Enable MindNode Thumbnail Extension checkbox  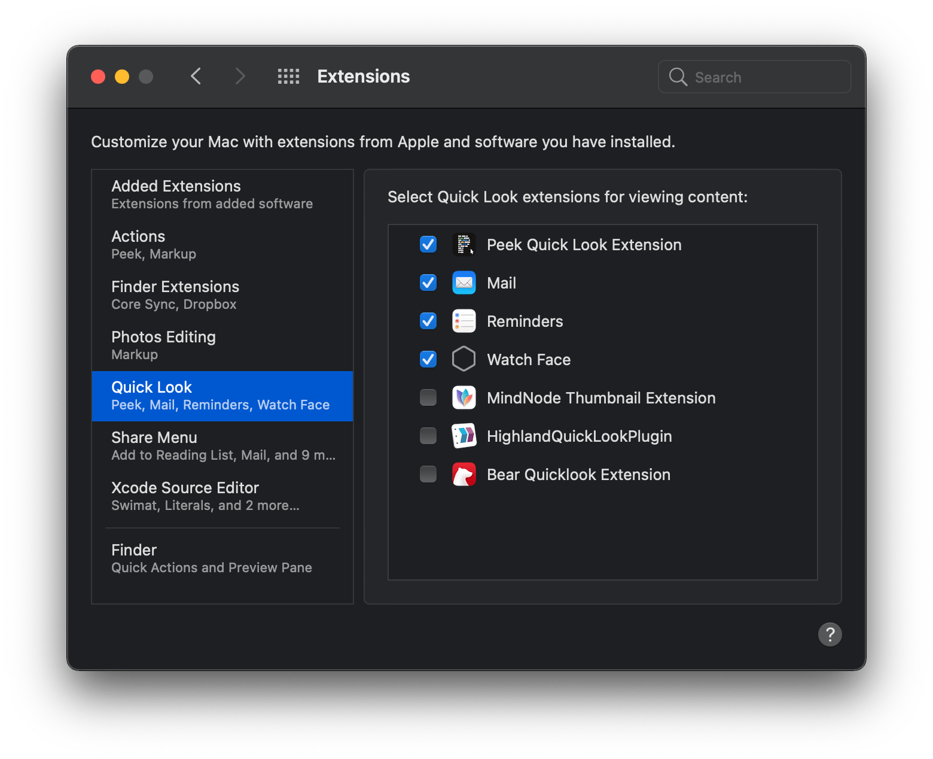pyautogui.click(x=428, y=397)
